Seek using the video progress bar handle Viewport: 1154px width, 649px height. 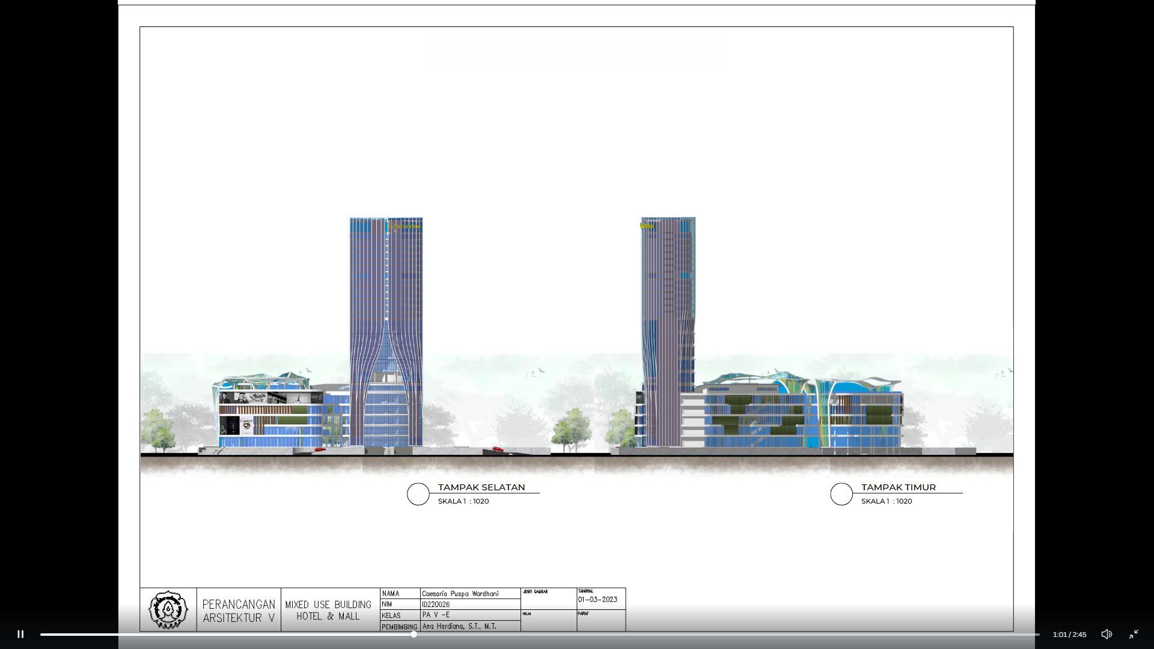(414, 634)
